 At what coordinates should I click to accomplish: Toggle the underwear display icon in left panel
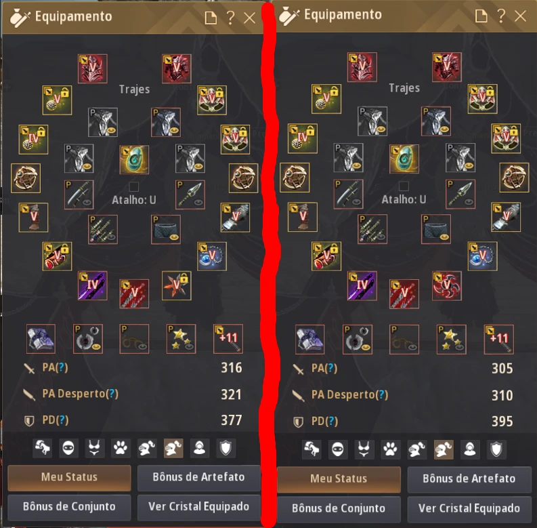95,448
